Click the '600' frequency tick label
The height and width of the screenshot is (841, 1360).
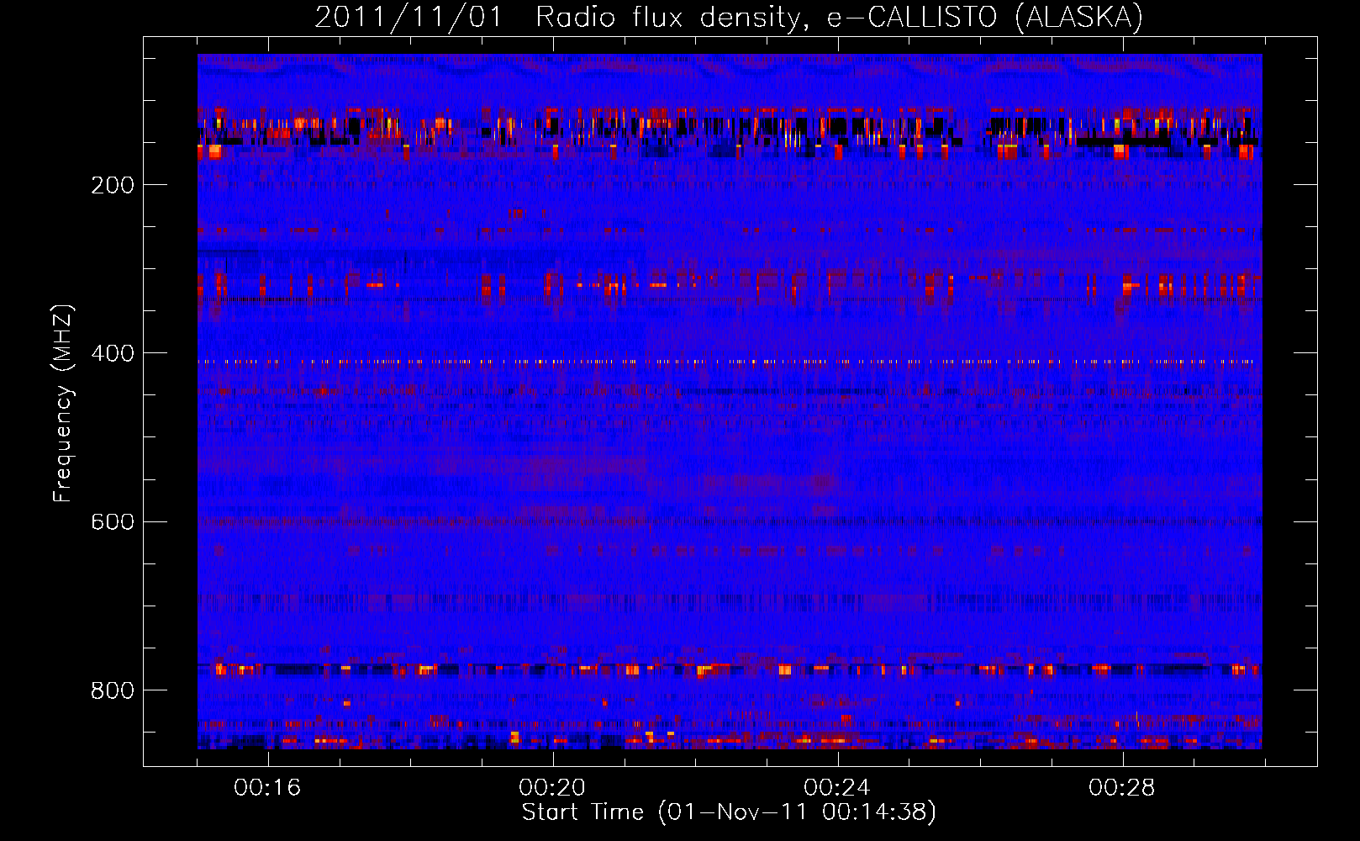[113, 521]
